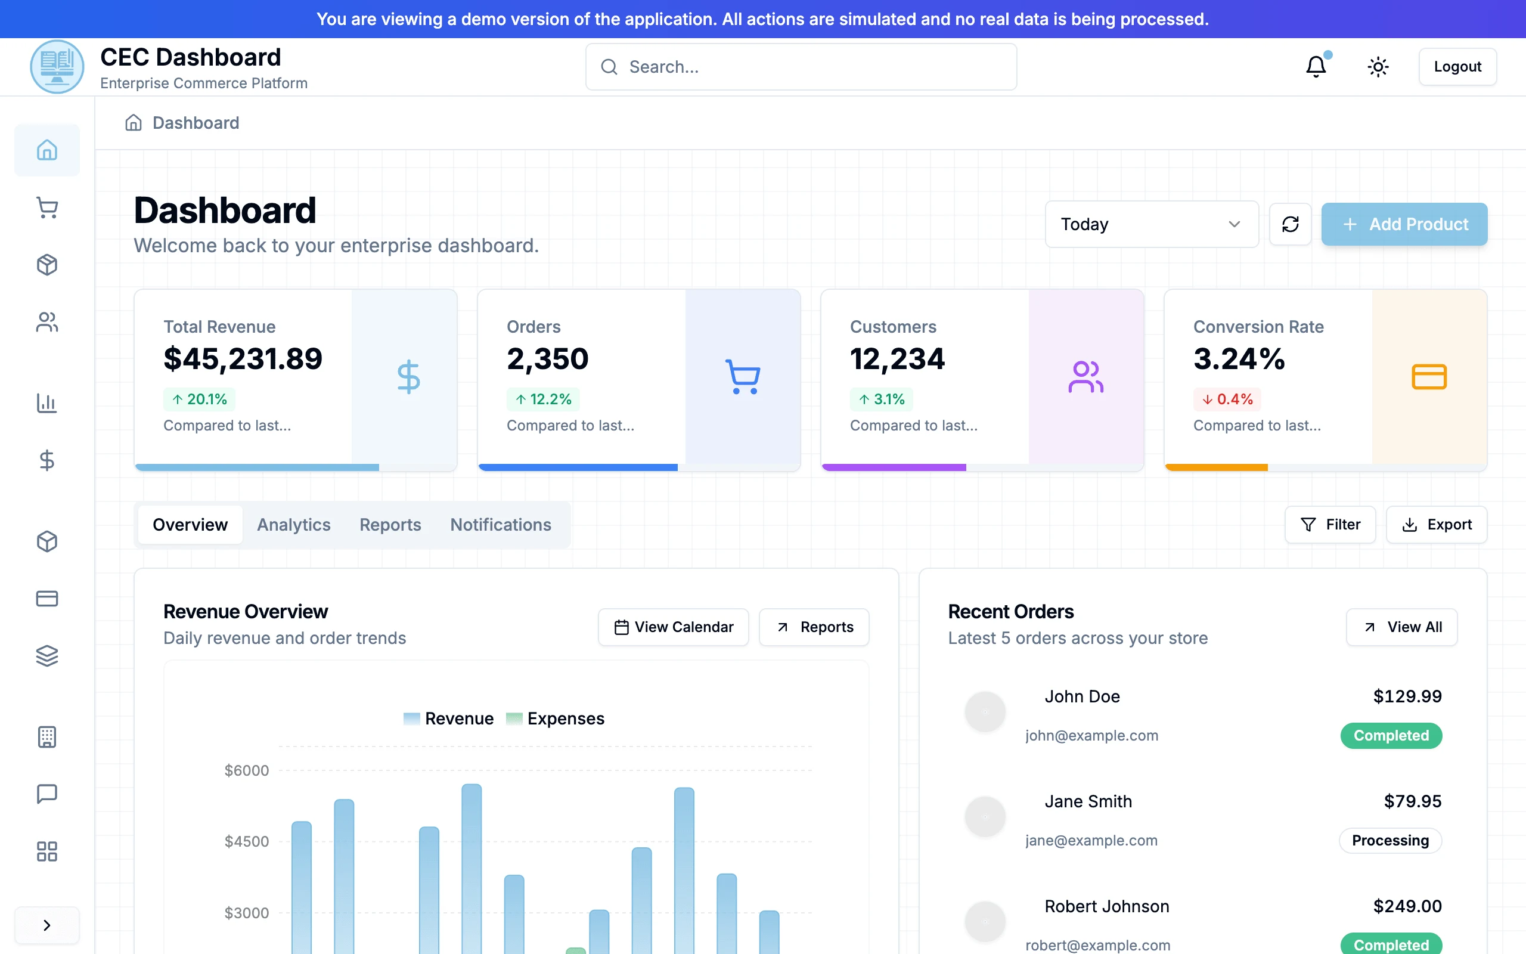Open the Today date range dropdown
This screenshot has height=954, width=1526.
pyautogui.click(x=1152, y=224)
